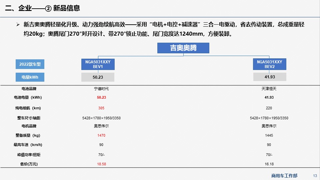
Task: Click the 电量kWh label box
Action: coord(30,77)
